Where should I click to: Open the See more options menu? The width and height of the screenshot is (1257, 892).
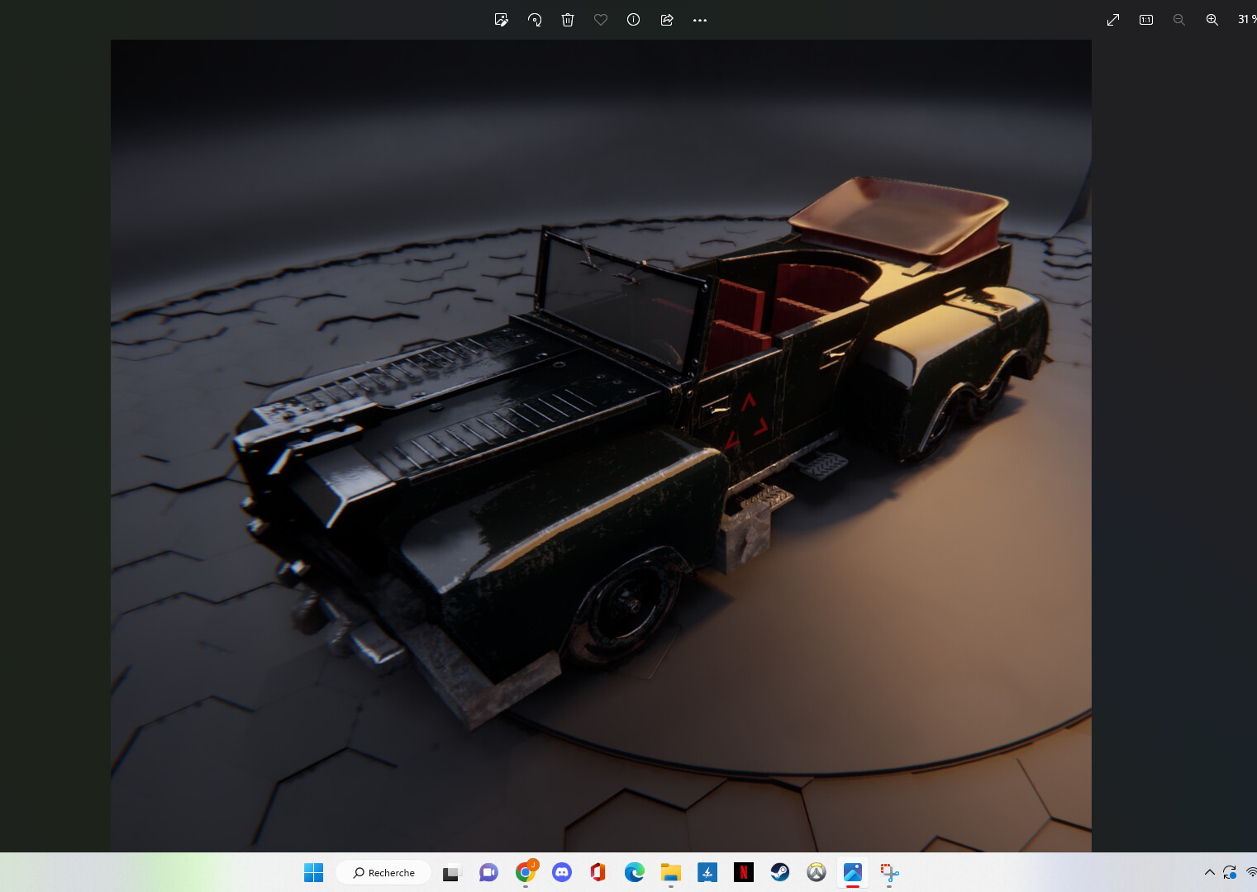click(x=700, y=20)
